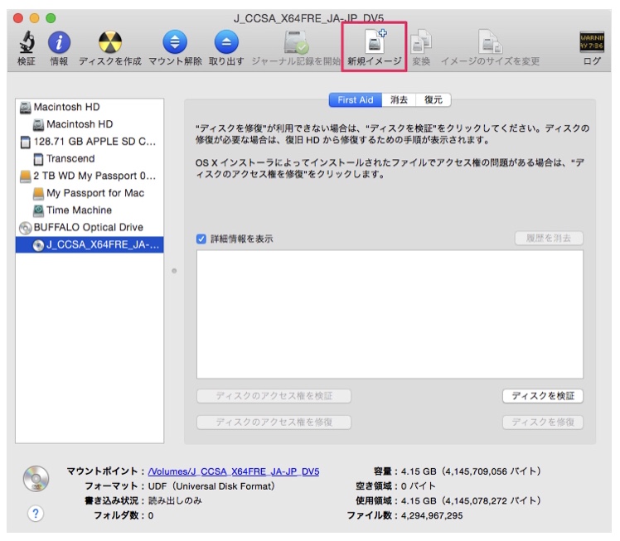This screenshot has height=541, width=620.
Task: Click the ディスクを作成 burn icon
Action: pos(109,42)
